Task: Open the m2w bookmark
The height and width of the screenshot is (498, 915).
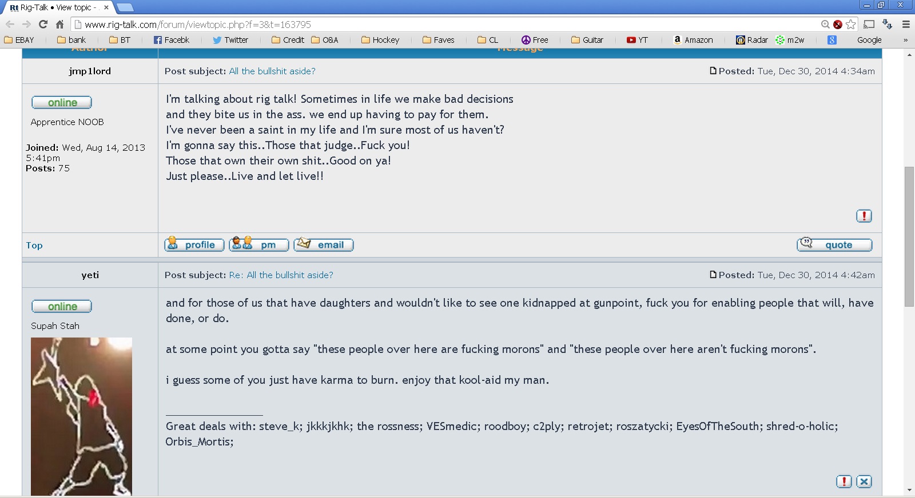Action: (790, 40)
